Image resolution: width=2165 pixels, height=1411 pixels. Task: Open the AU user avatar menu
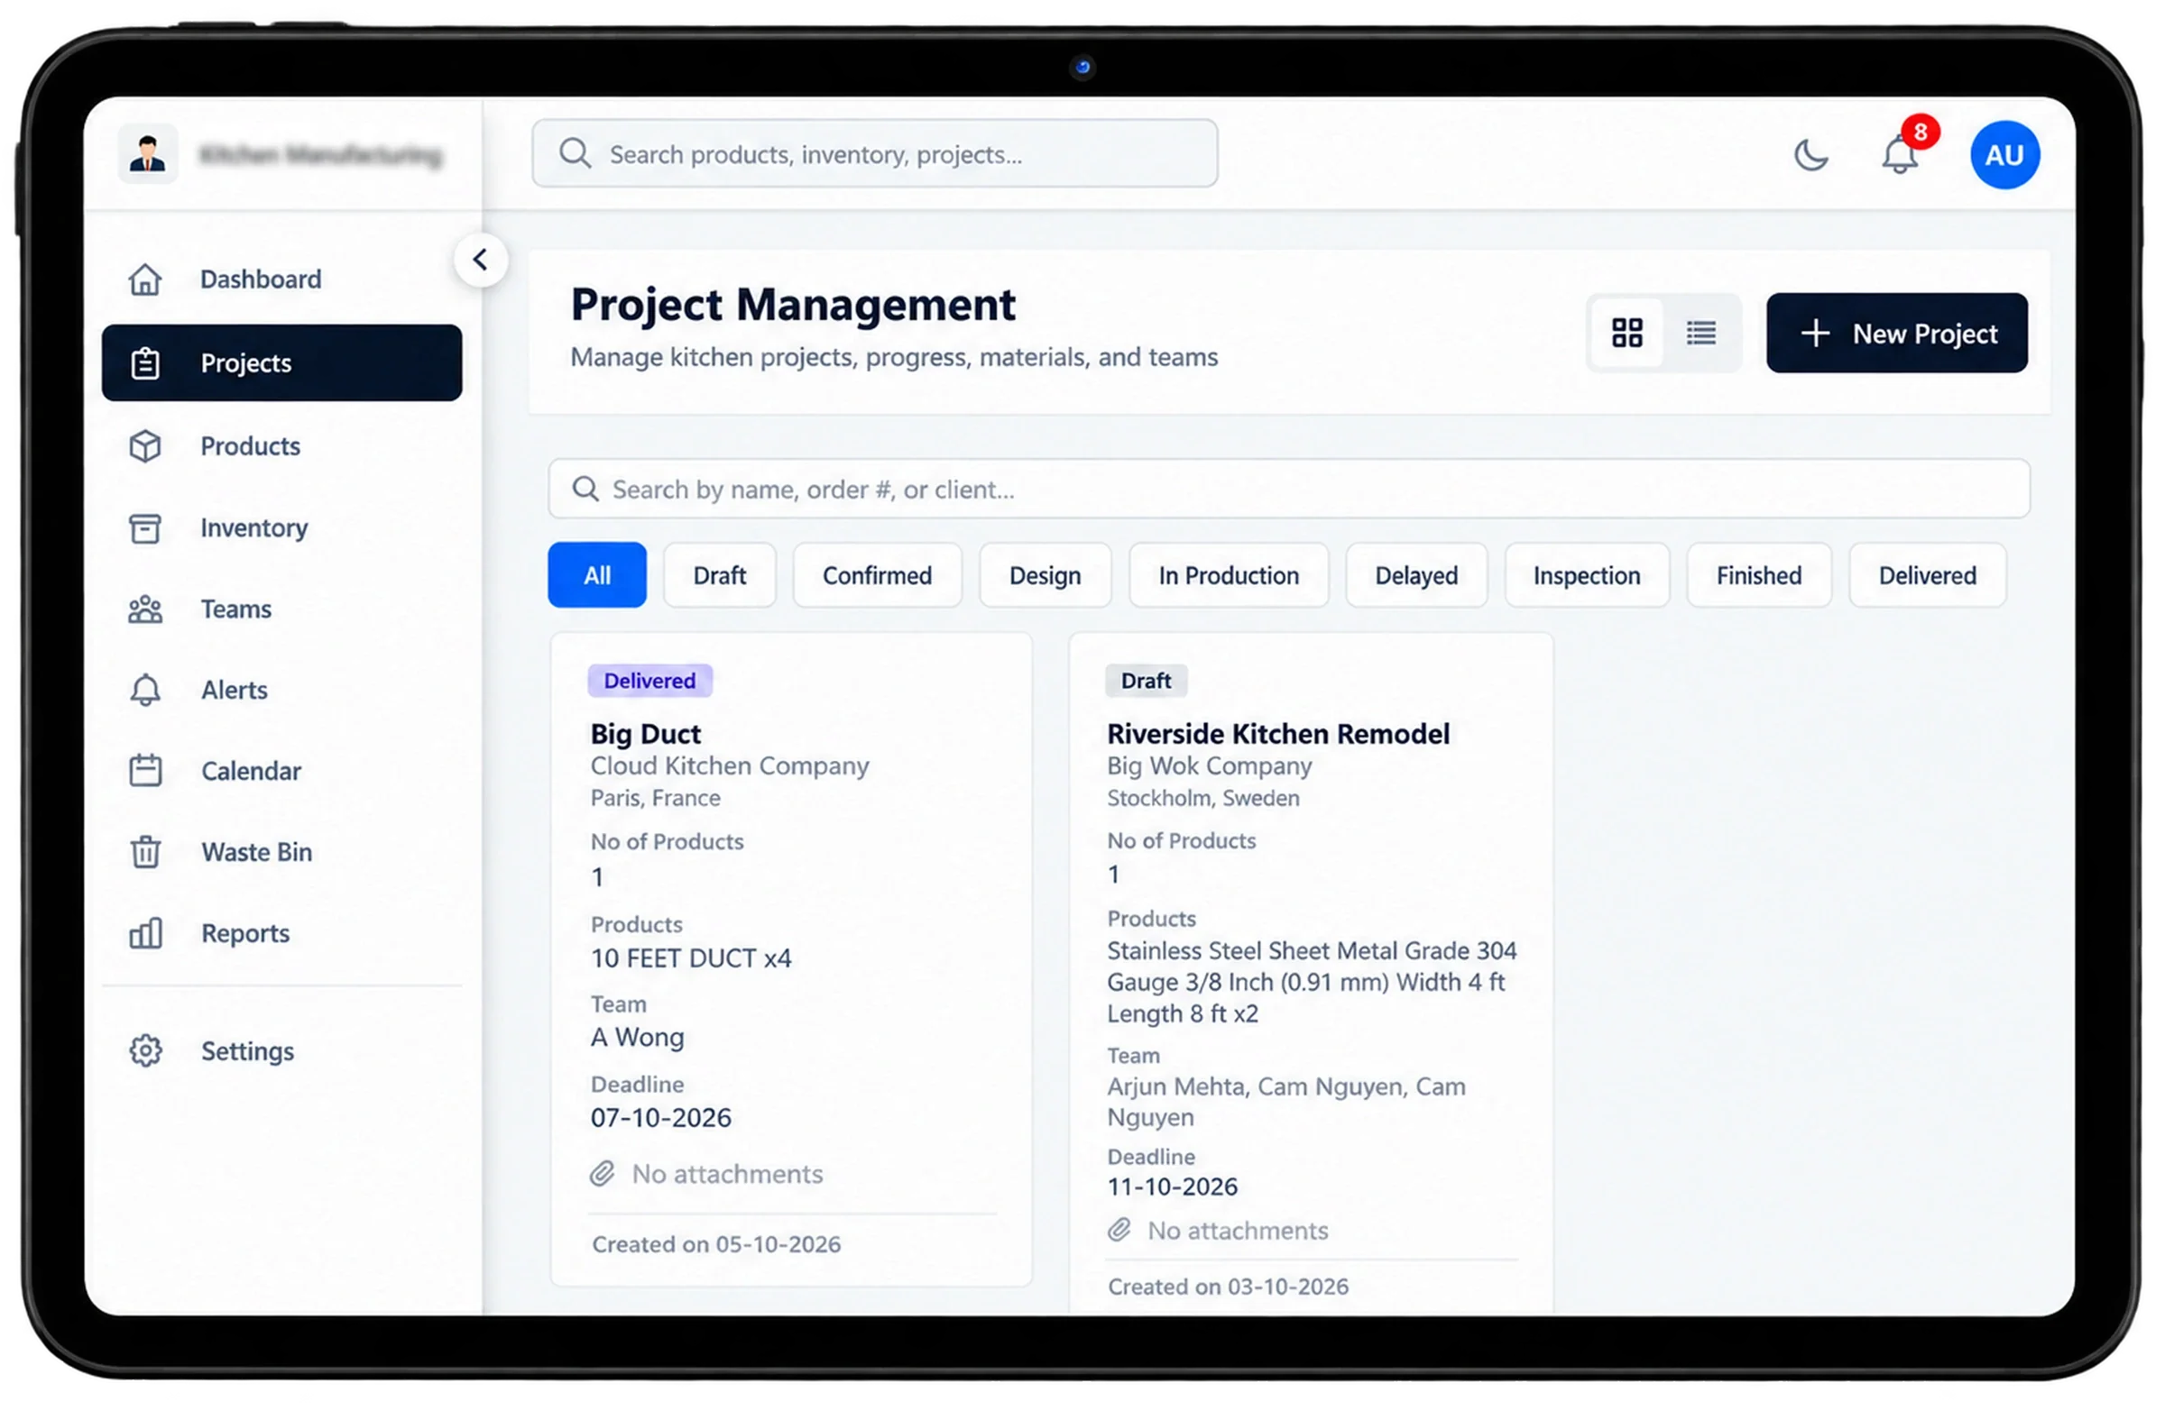coord(2004,154)
